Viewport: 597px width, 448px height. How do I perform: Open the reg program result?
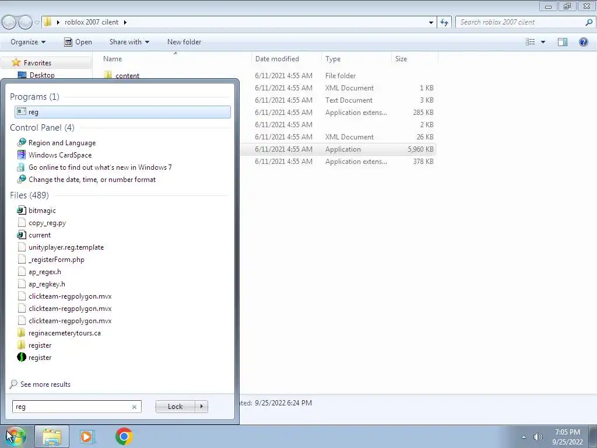[x=122, y=112]
